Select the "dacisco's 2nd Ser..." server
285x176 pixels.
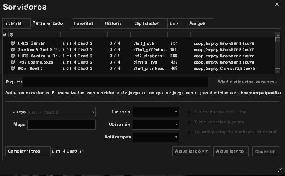coord(139,50)
